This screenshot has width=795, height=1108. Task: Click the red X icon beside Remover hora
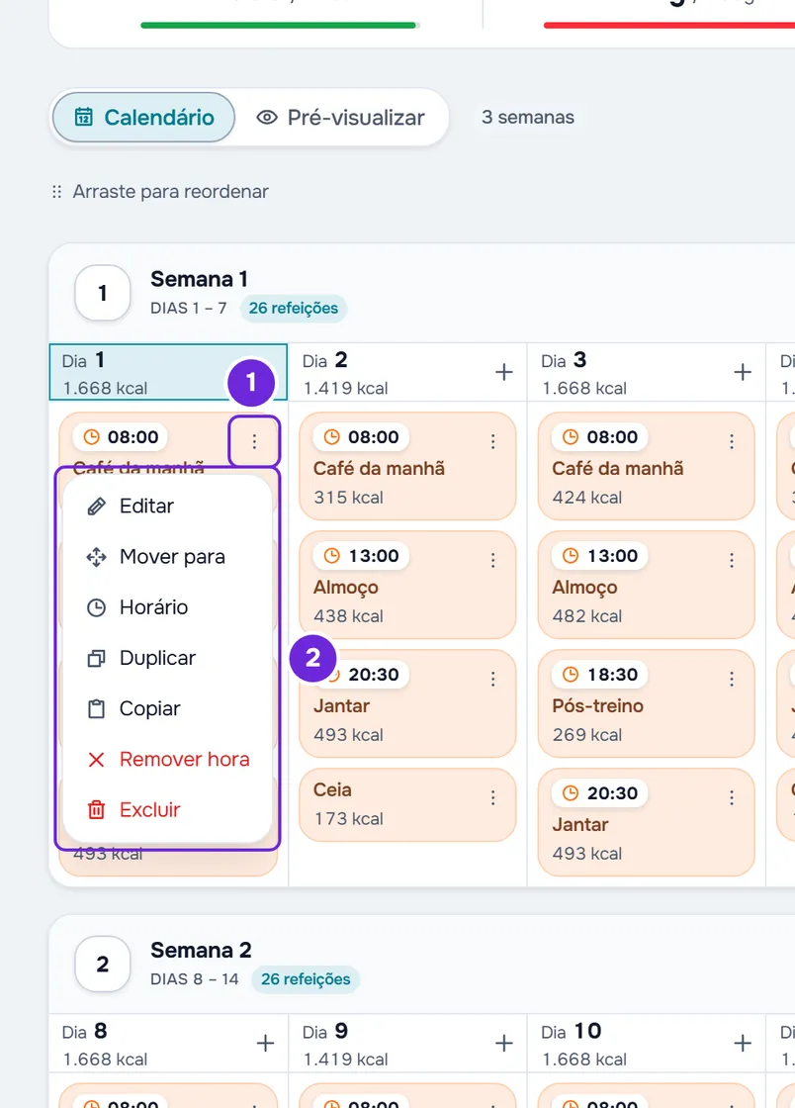coord(96,760)
